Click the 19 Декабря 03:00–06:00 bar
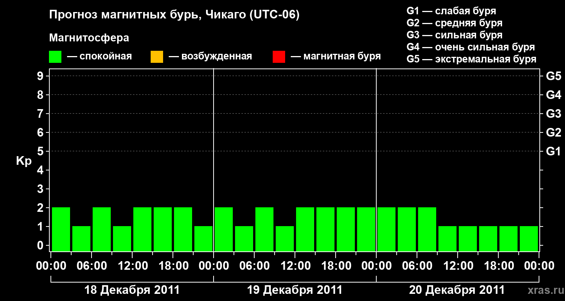 [244, 239]
